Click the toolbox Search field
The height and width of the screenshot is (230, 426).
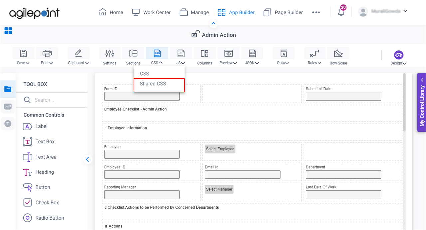coord(52,100)
